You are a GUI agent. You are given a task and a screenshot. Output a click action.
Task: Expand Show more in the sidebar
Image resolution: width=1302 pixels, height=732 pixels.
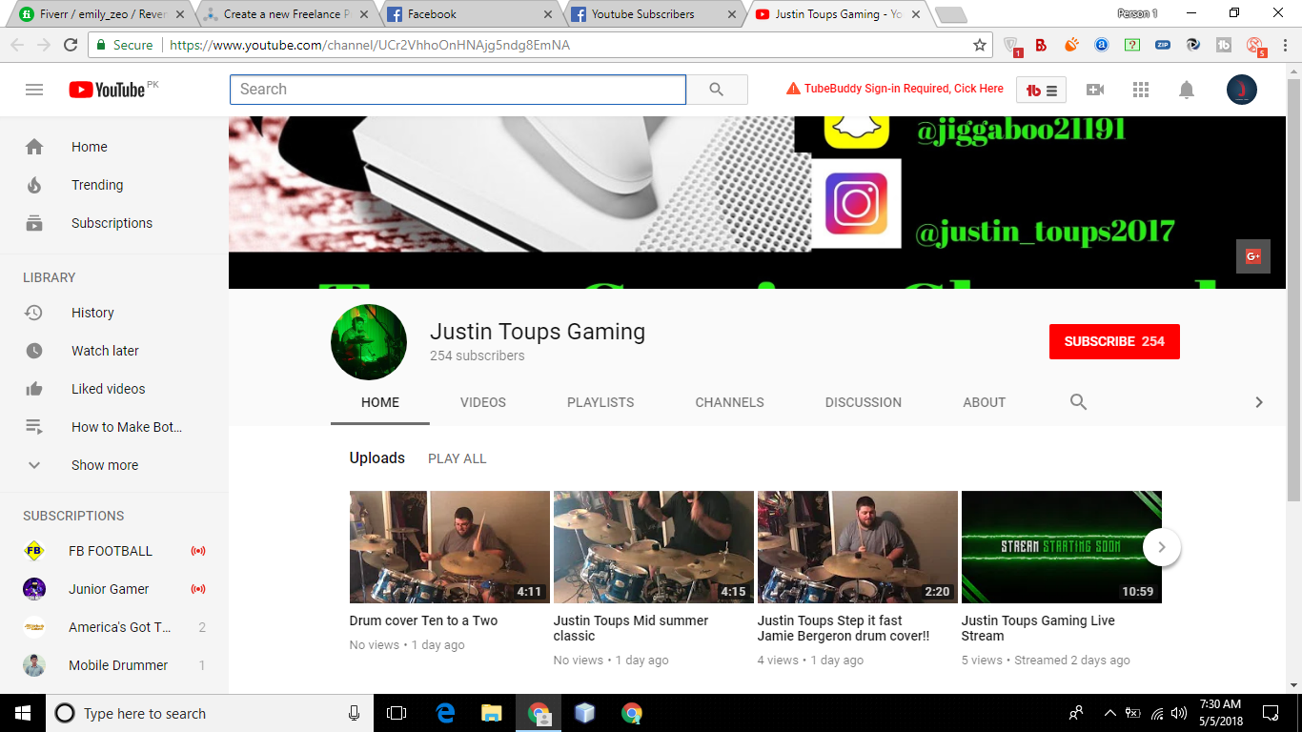pyautogui.click(x=105, y=465)
